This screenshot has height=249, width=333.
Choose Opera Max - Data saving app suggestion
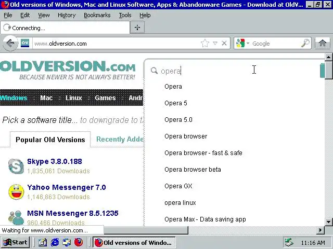(x=205, y=219)
